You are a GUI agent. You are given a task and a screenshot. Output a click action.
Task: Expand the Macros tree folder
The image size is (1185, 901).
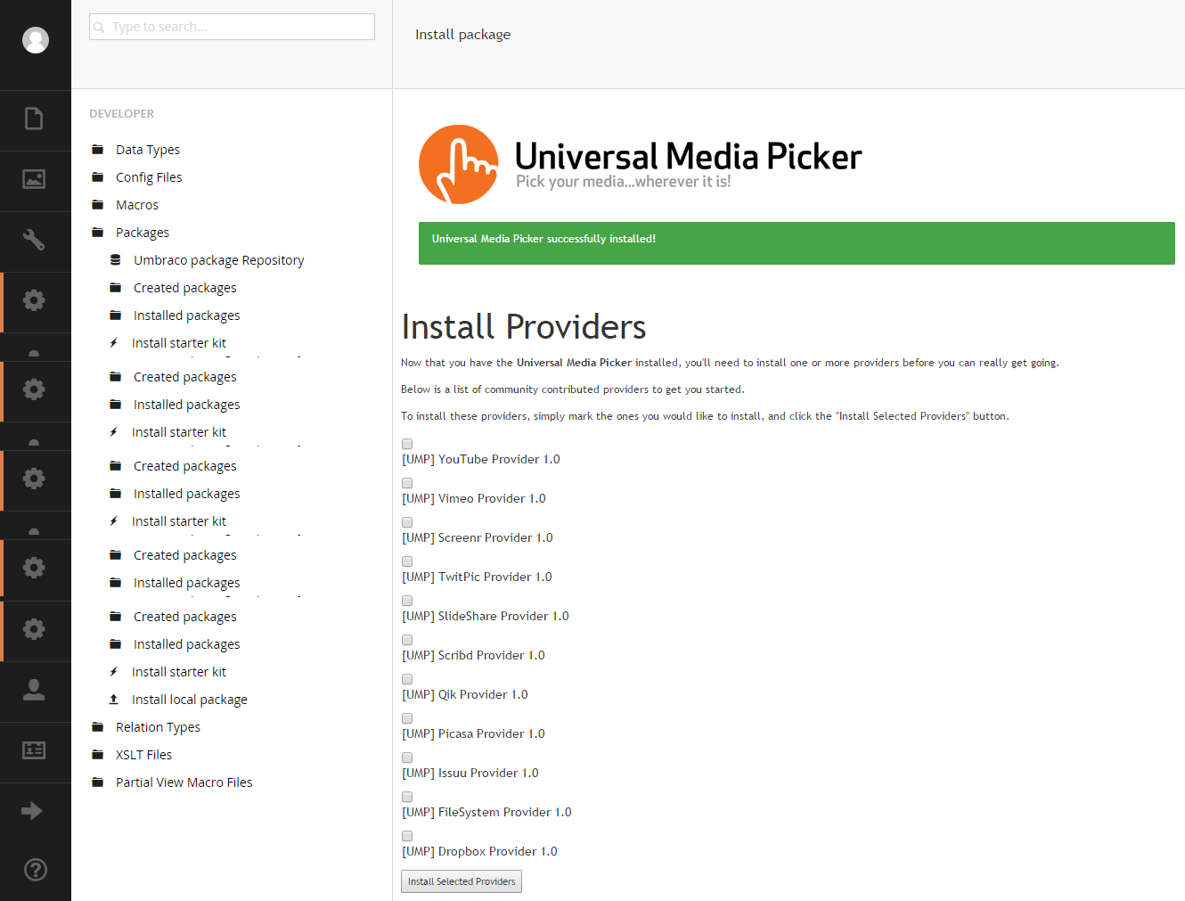pyautogui.click(x=136, y=205)
